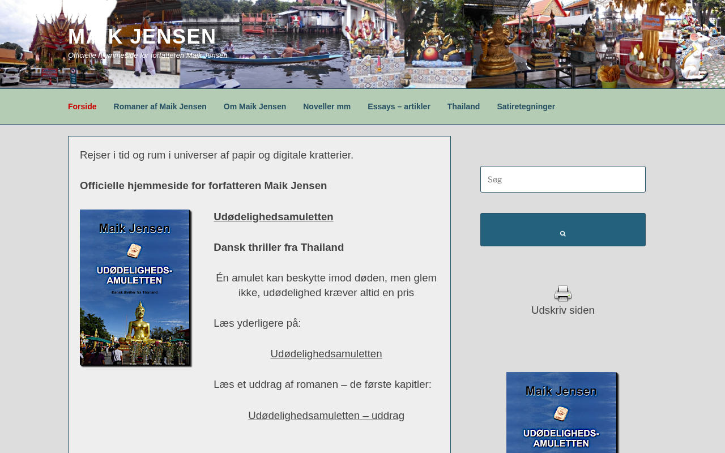Click the 'Læs et uddrag af romanen' line

coord(322,384)
